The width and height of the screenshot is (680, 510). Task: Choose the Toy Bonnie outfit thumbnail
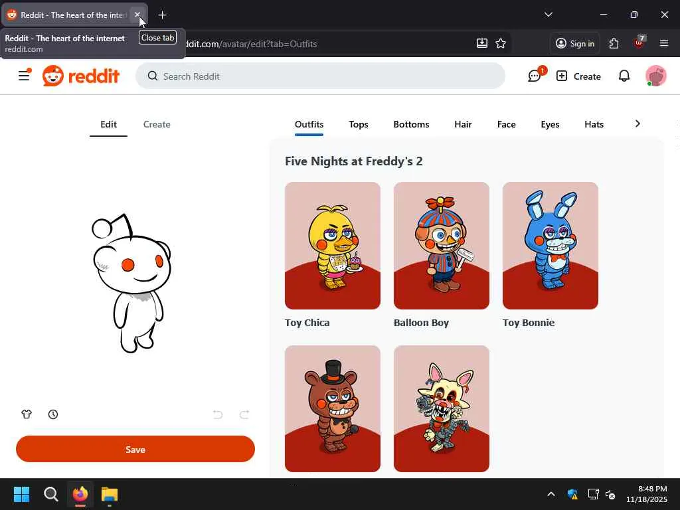tap(551, 246)
